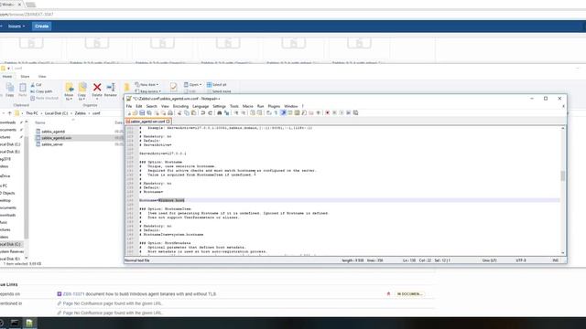
Task: Click the Up arrow in Explorer navigation
Action: tap(10, 113)
